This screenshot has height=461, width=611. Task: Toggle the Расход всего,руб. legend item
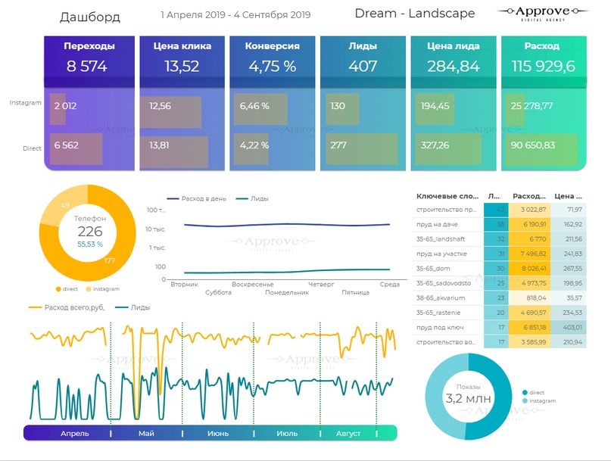coord(67,307)
